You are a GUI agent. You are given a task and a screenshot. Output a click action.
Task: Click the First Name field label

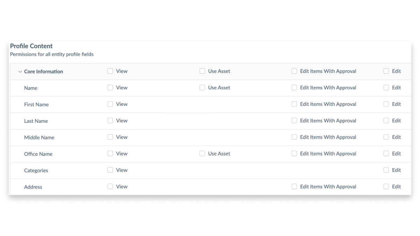[x=36, y=105]
